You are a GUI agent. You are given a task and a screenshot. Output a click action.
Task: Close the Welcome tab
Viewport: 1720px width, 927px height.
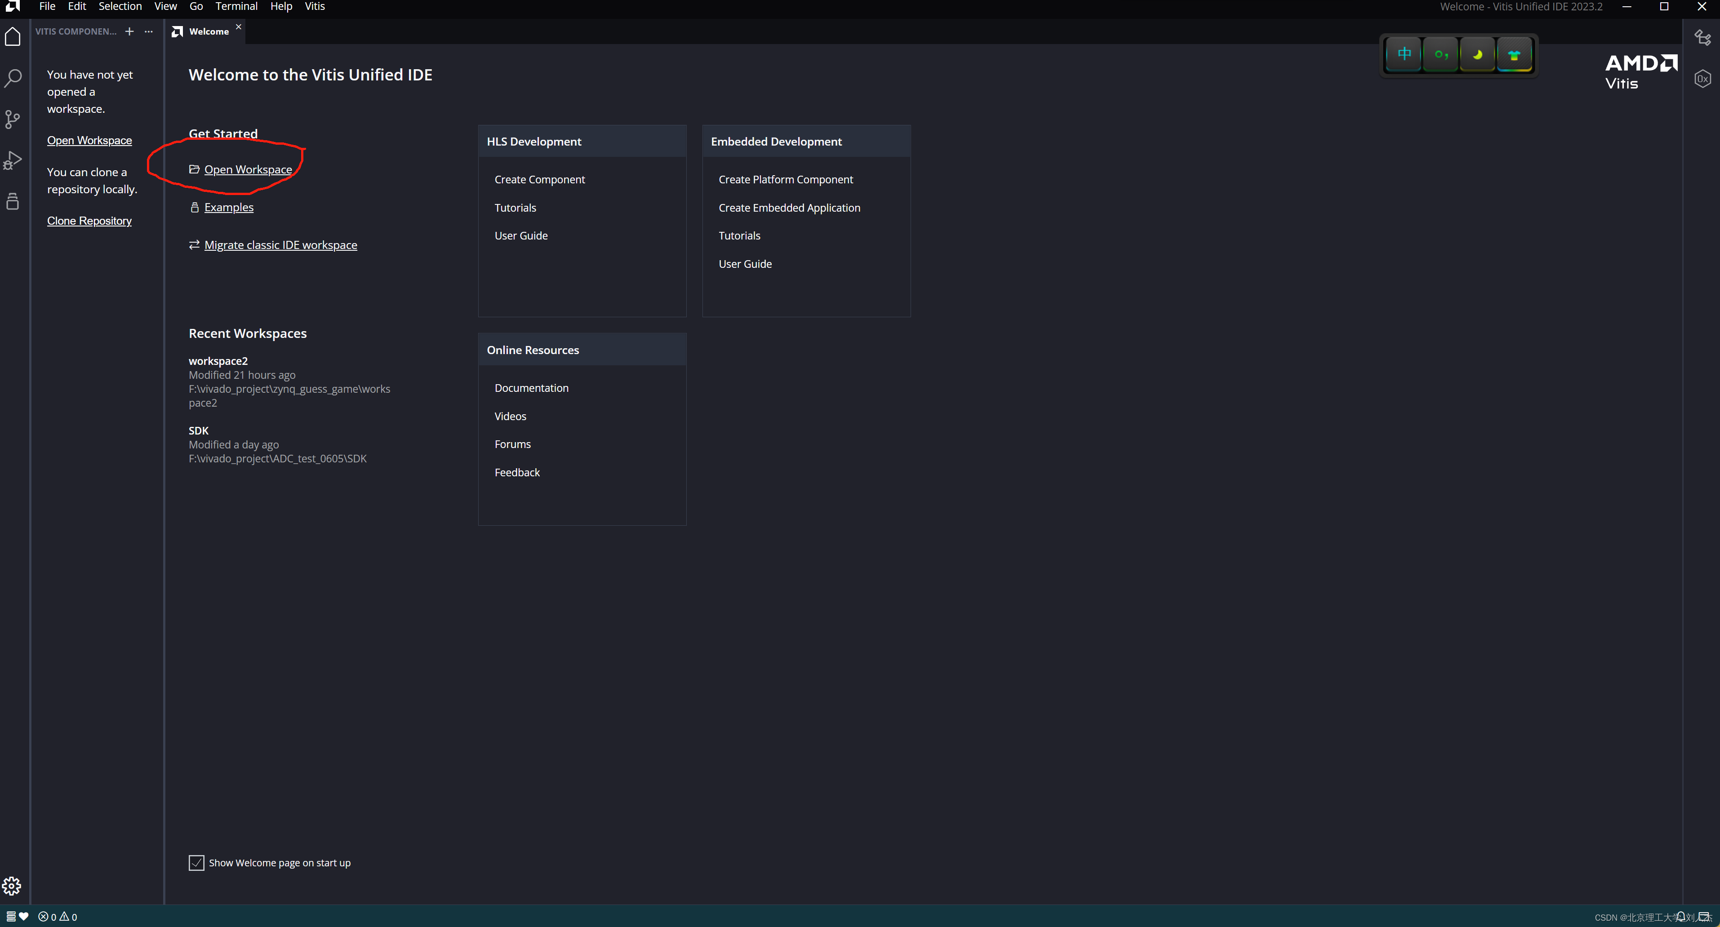pos(238,27)
